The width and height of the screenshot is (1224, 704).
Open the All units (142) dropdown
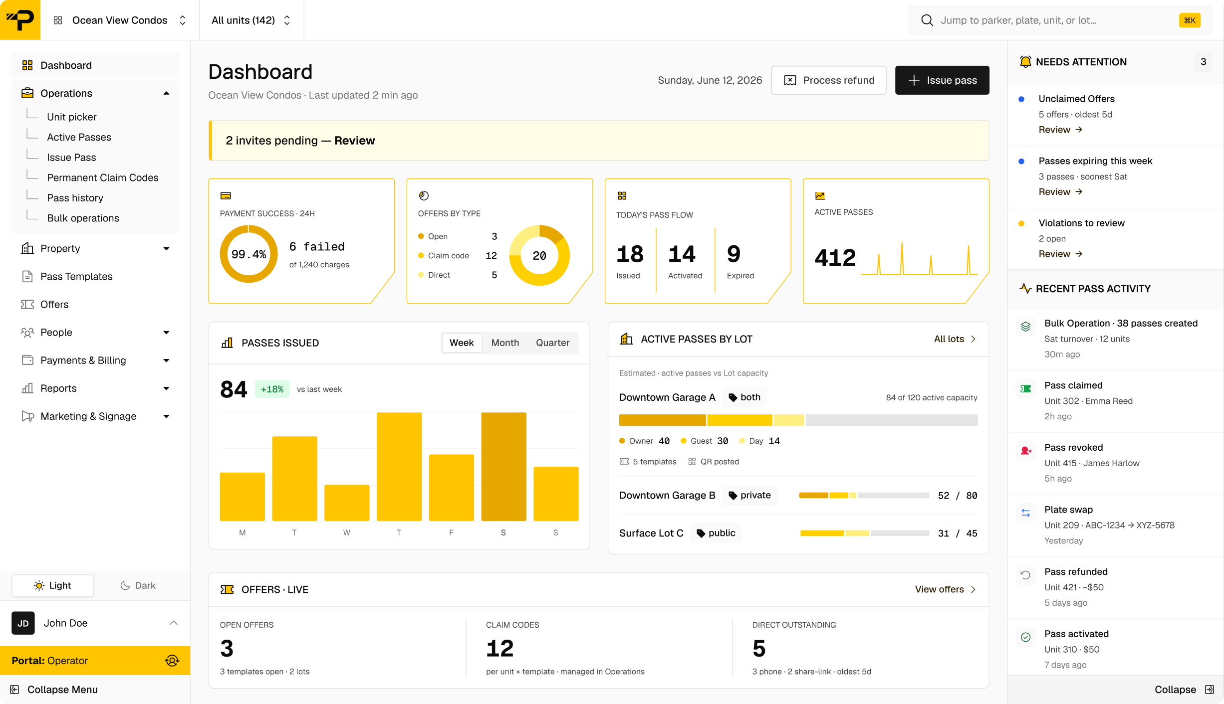click(251, 20)
